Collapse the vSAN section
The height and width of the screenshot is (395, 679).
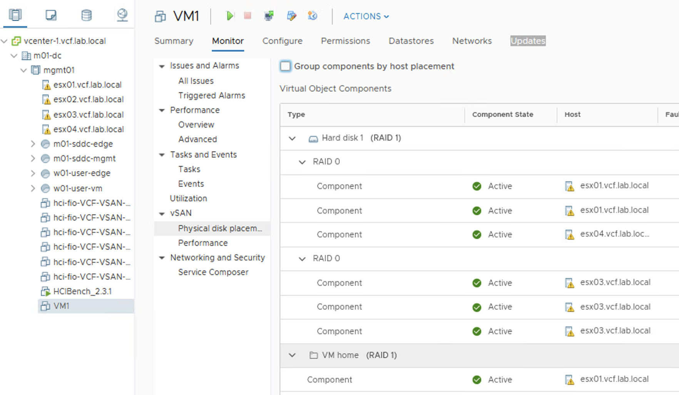(162, 214)
